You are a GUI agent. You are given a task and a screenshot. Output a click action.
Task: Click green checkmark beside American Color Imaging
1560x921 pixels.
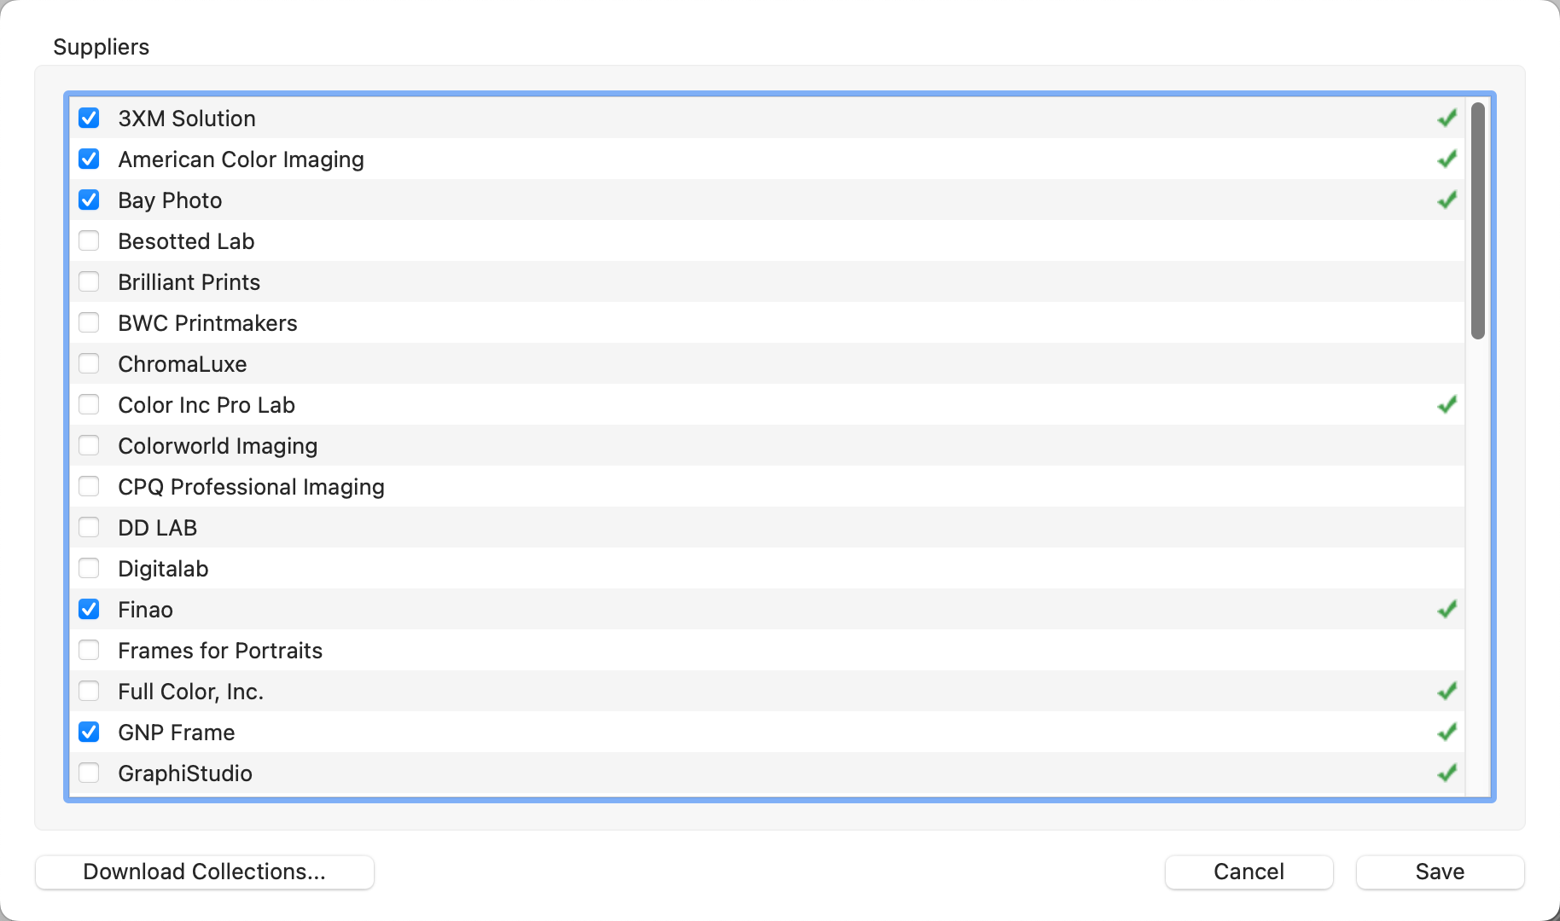pyautogui.click(x=1446, y=159)
